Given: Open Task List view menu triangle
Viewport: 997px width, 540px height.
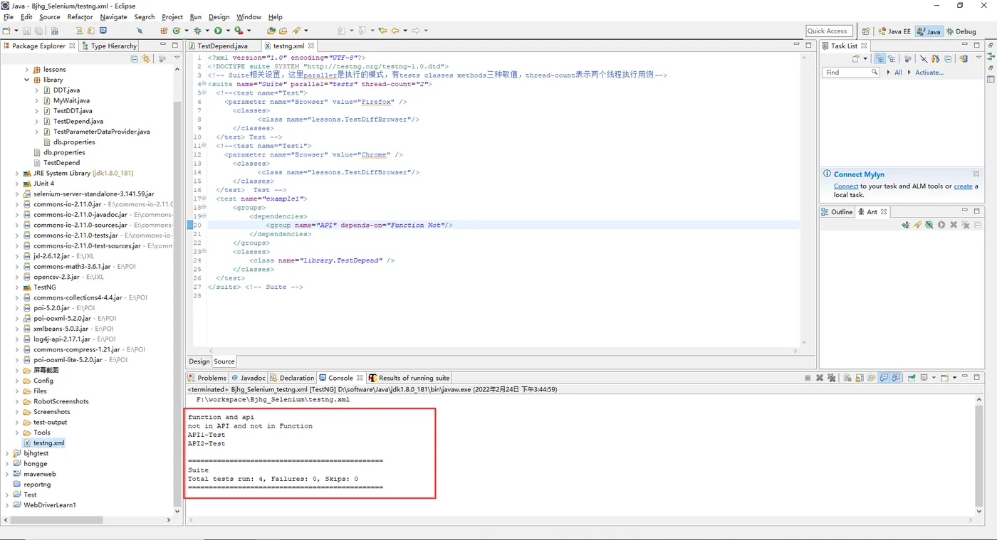Looking at the screenshot, I should pyautogui.click(x=979, y=59).
